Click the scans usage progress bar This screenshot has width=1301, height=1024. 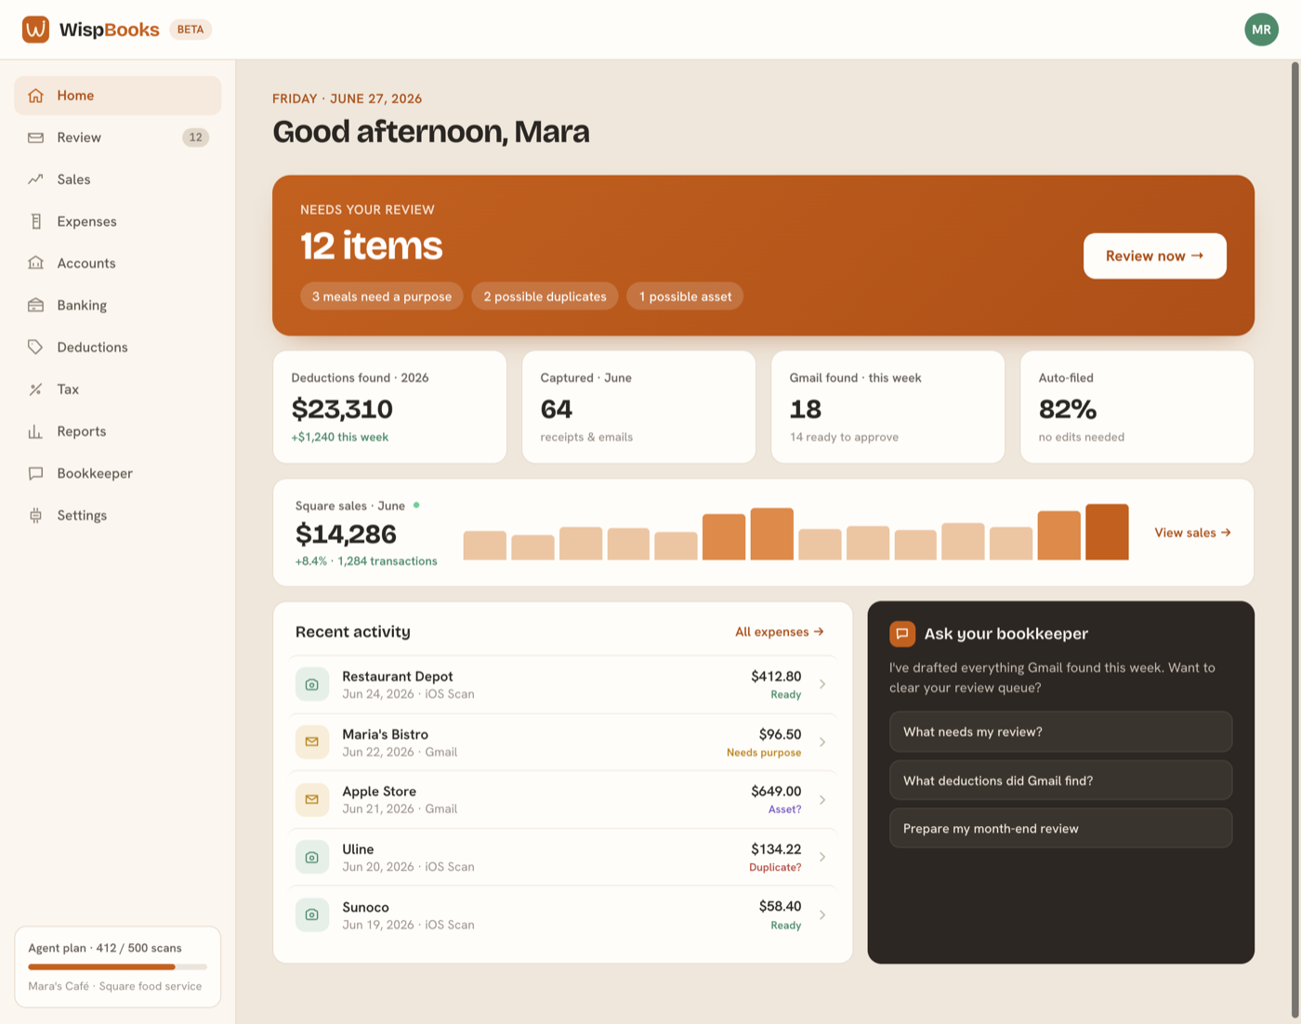117,967
